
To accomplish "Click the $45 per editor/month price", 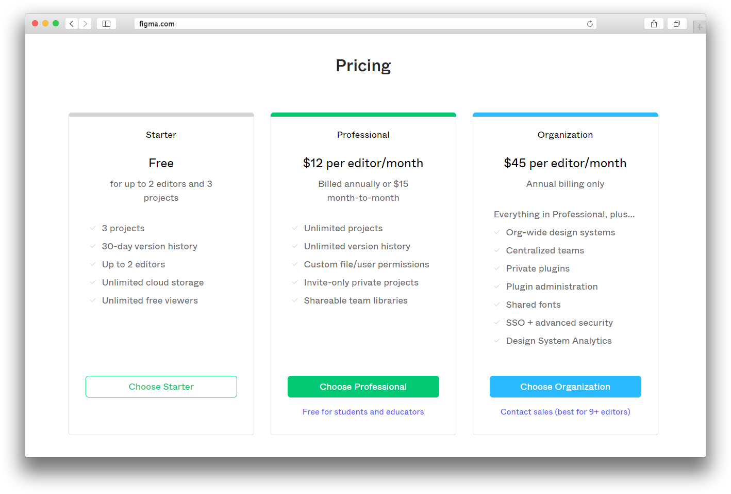I will [x=566, y=164].
